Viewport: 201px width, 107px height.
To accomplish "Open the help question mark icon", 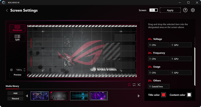I will pos(185,10).
